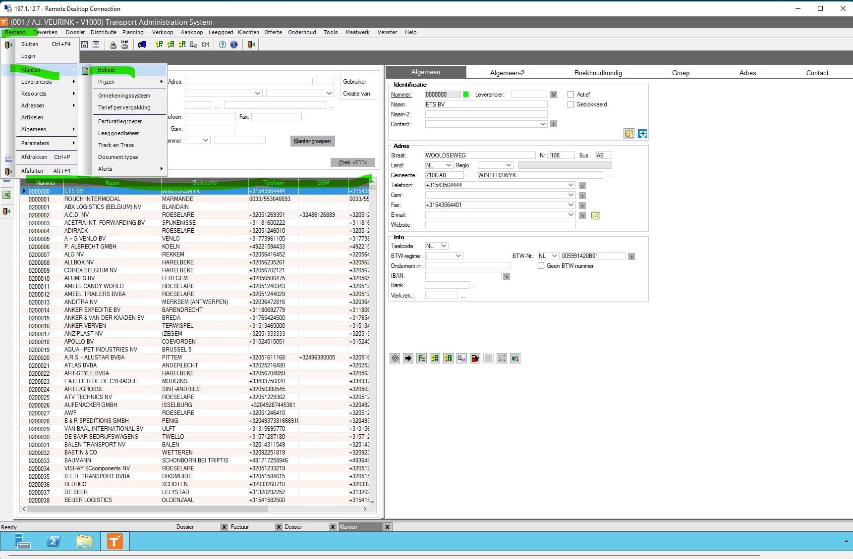853x559 pixels.
Task: Click the green status square next to Nummer
Action: point(466,94)
